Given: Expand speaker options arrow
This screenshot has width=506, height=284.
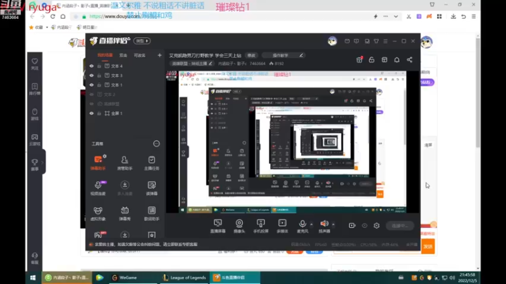Looking at the screenshot, I should click(333, 224).
